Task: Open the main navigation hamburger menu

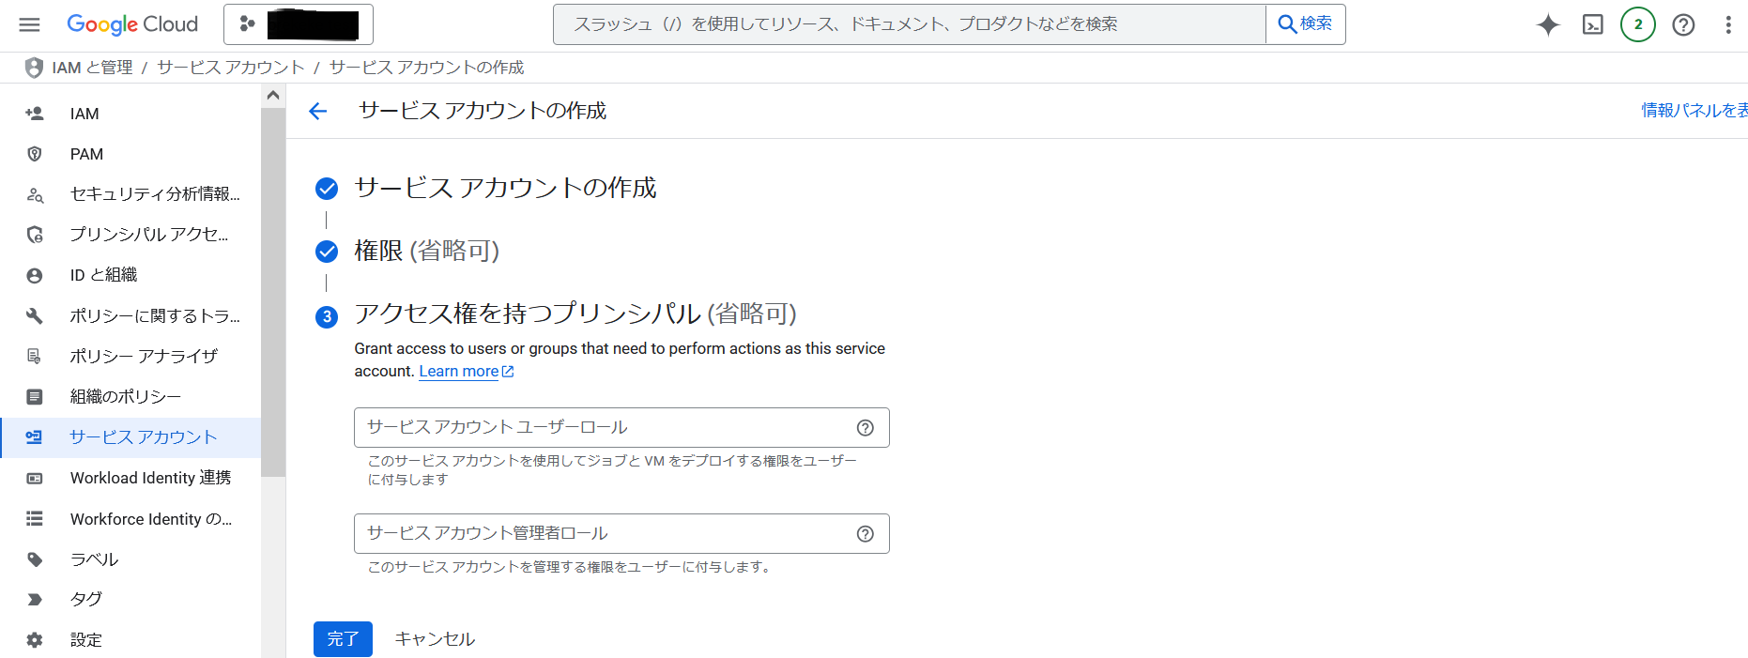Action: [x=29, y=24]
